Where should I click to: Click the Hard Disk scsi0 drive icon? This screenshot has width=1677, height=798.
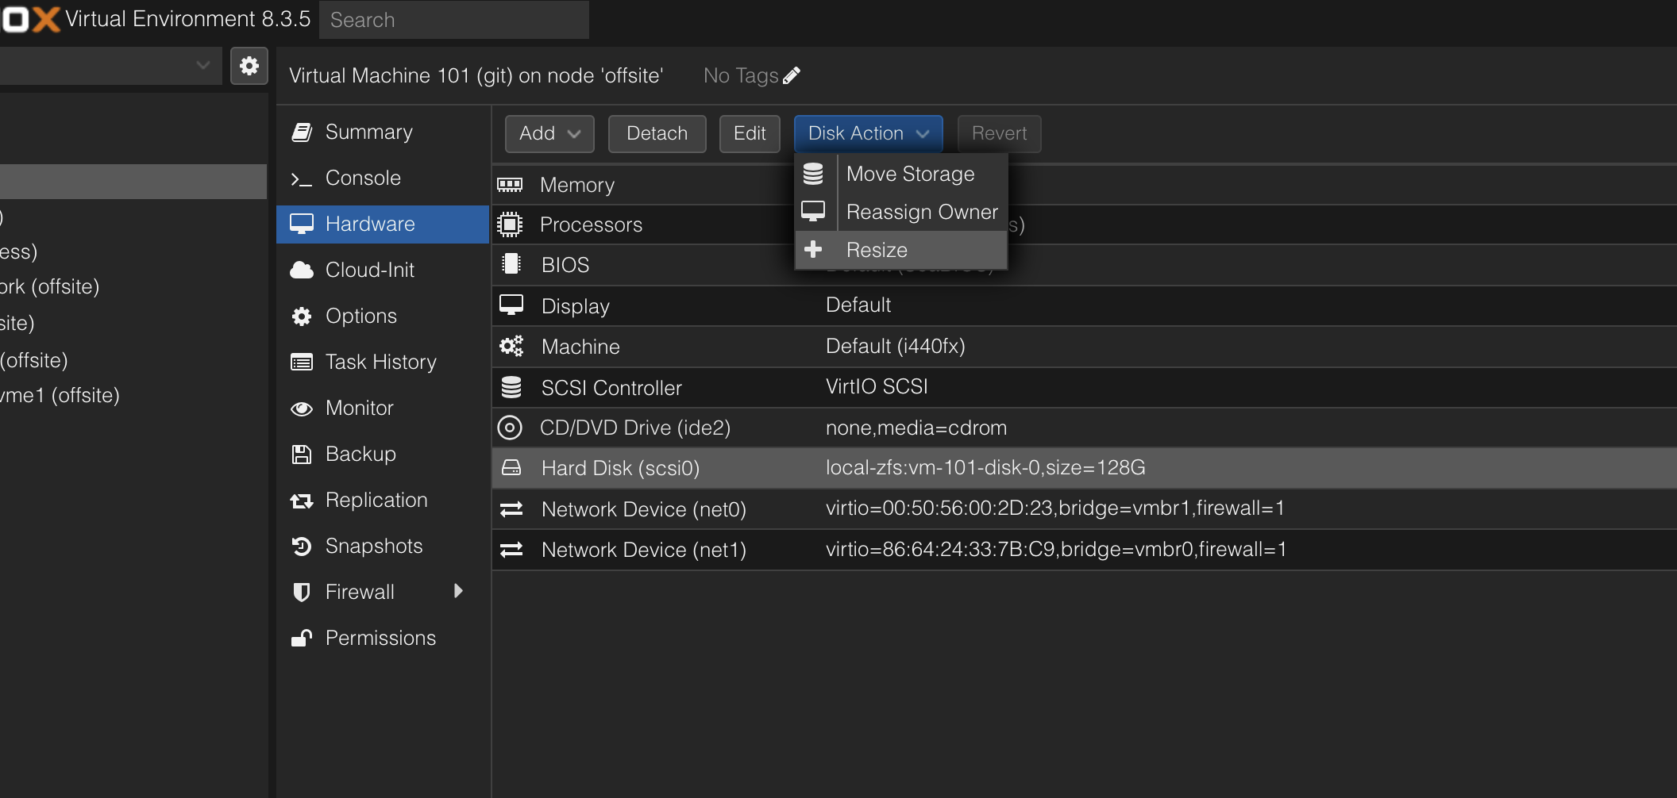511,468
